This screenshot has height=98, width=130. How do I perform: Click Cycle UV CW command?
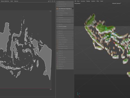[x=65, y=60]
